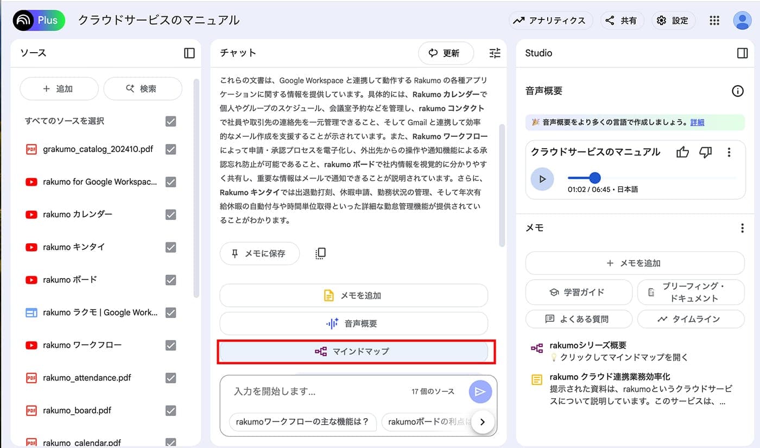Click the chat panel vertical scrollbar

502,185
